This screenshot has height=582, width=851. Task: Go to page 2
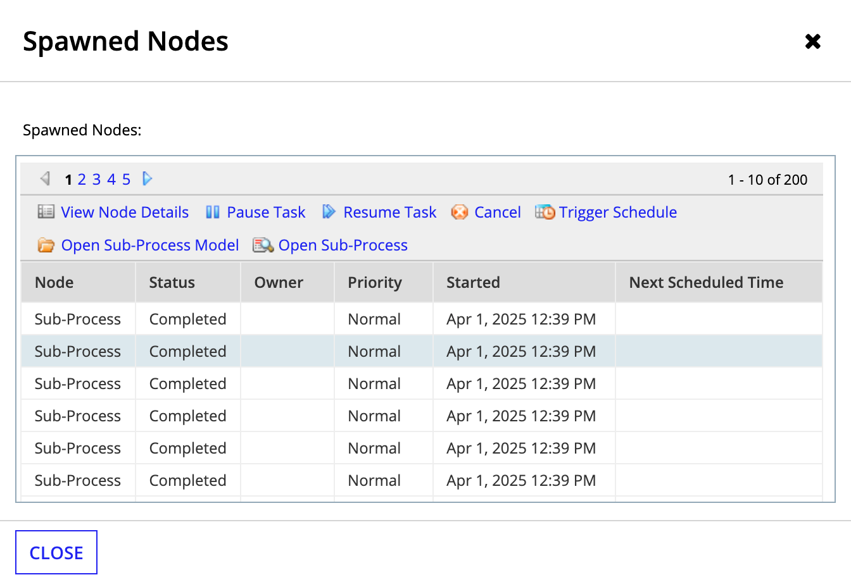click(82, 180)
